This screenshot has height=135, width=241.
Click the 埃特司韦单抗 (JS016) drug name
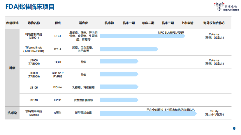pos(34,113)
